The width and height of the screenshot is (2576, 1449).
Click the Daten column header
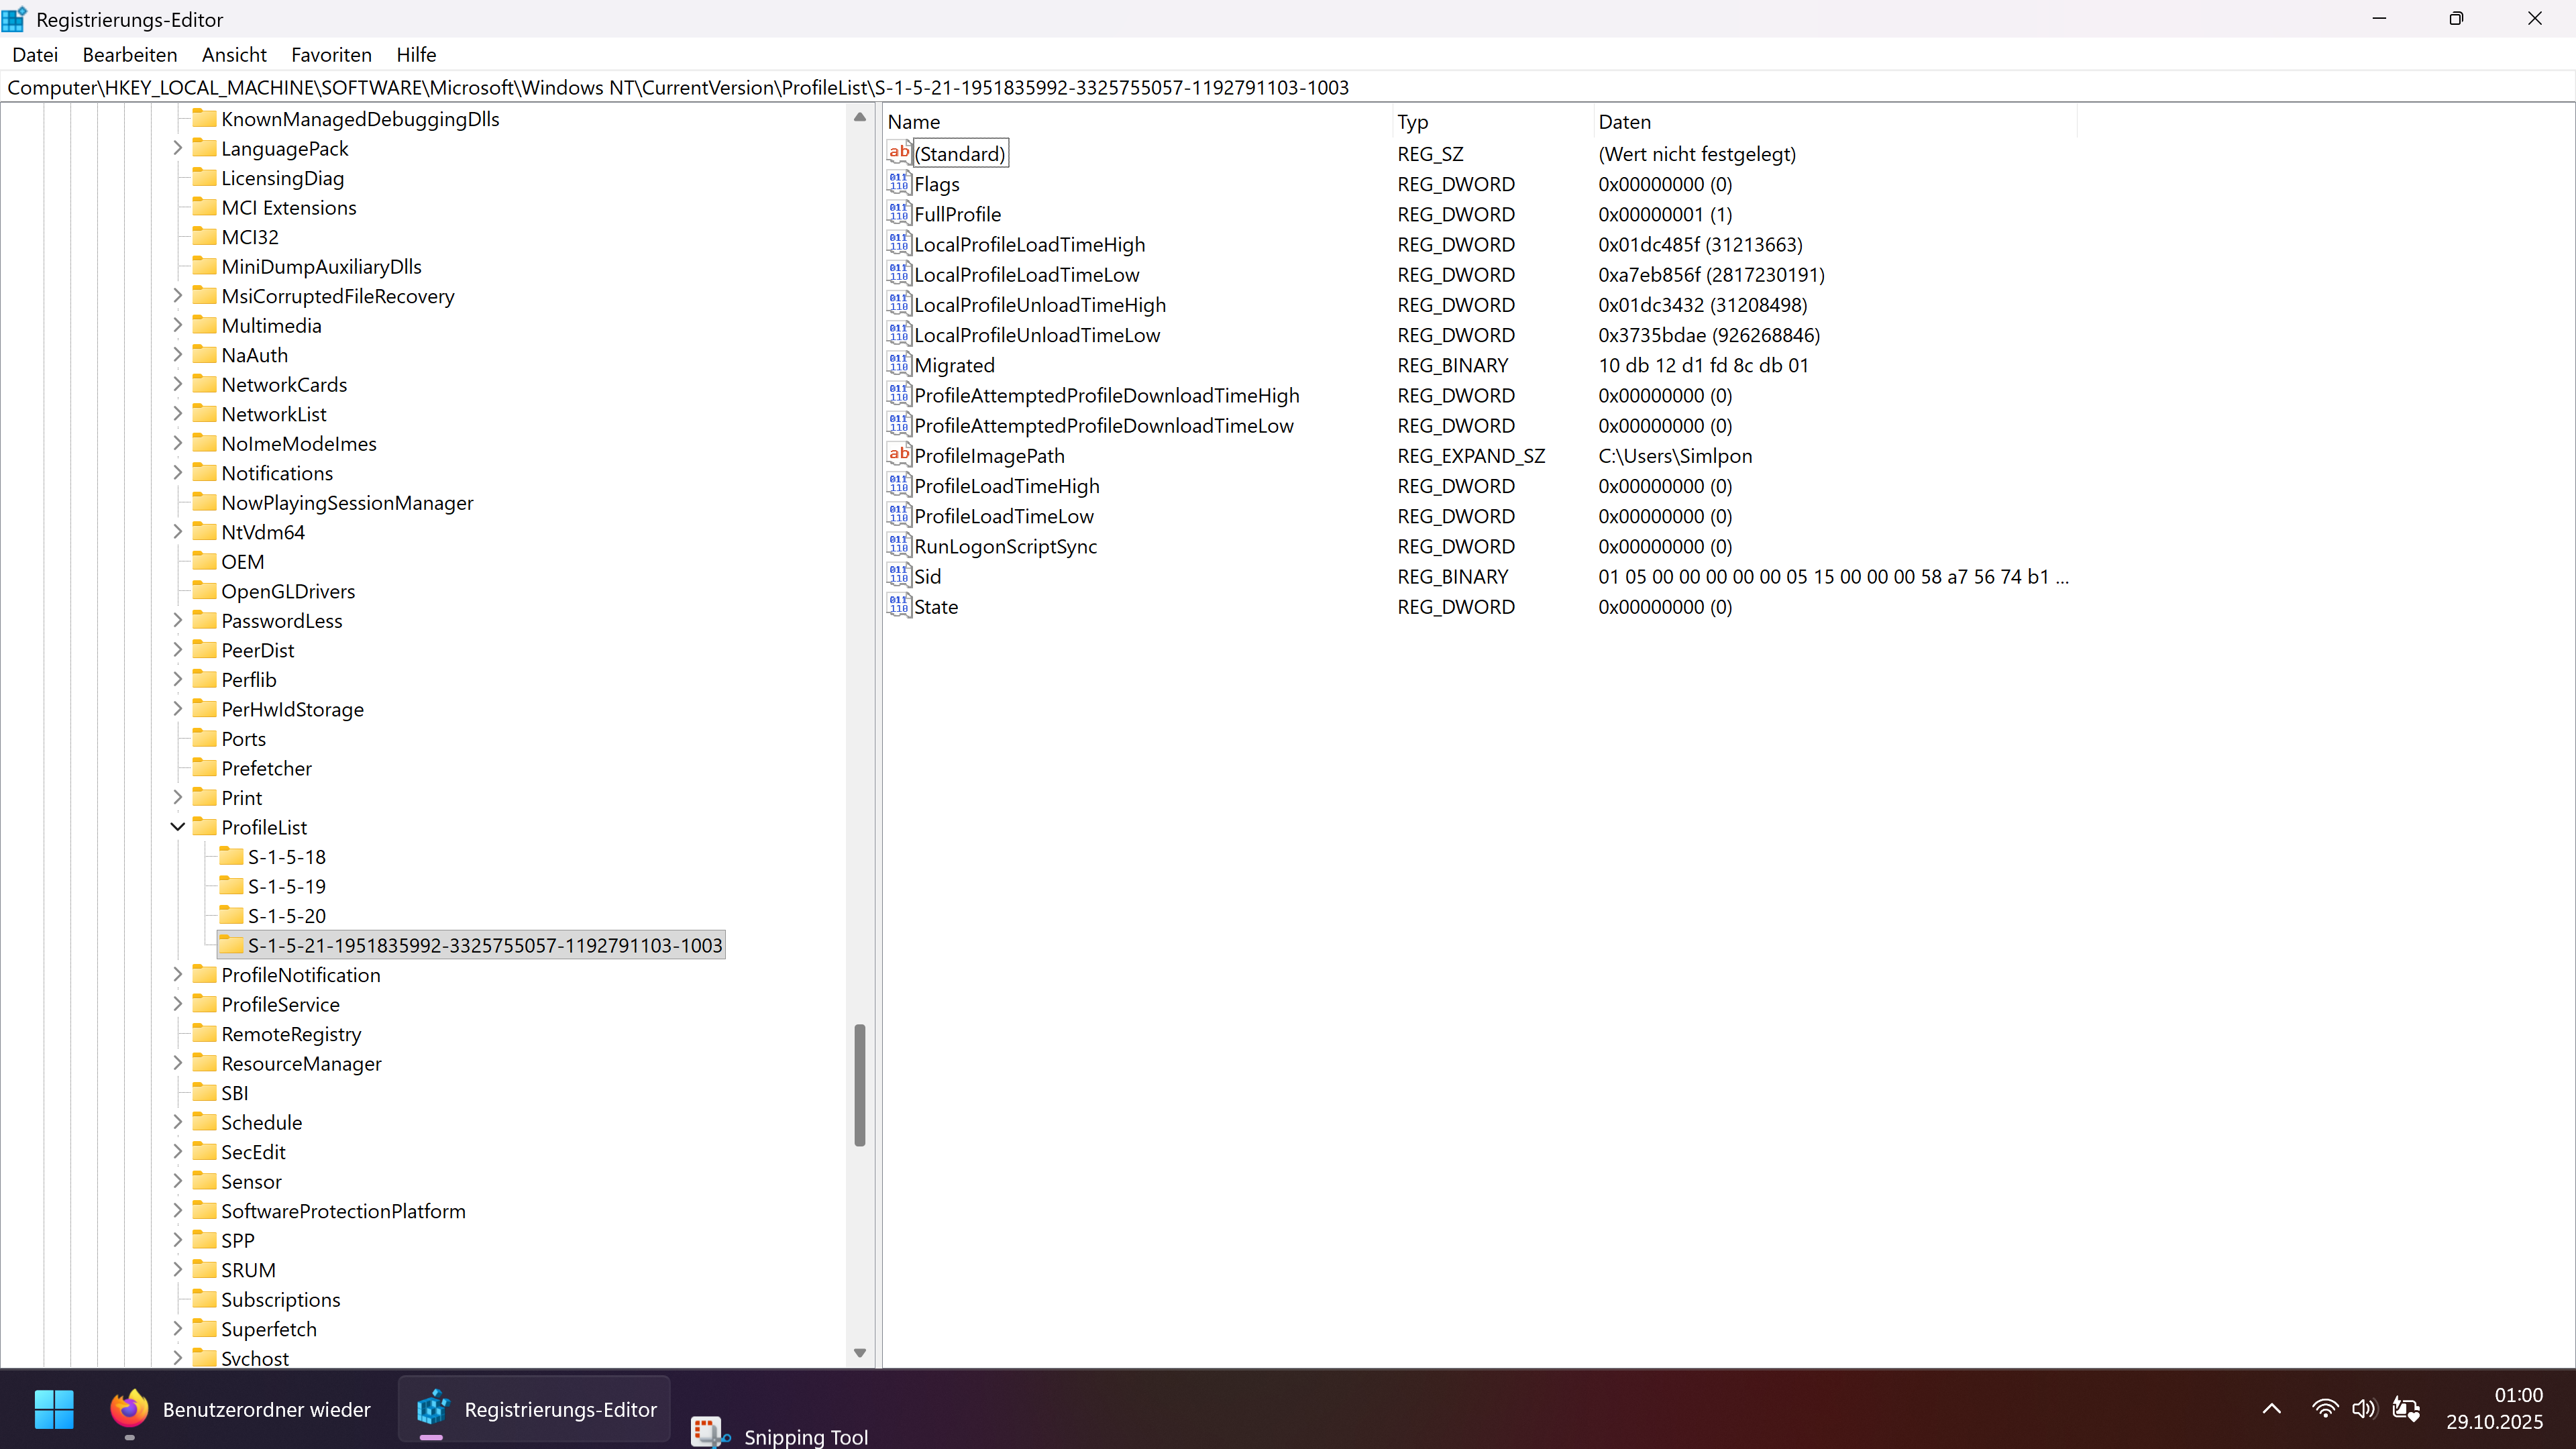point(1624,122)
